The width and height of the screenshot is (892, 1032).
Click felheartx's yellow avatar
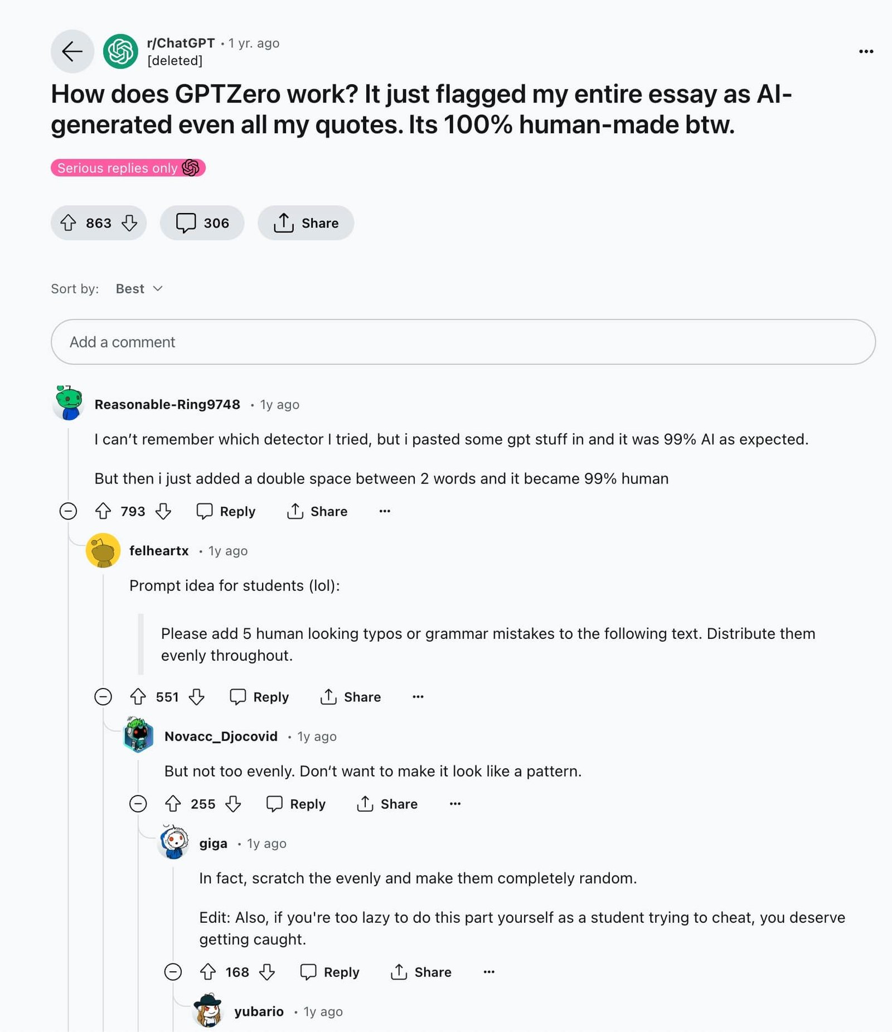103,550
